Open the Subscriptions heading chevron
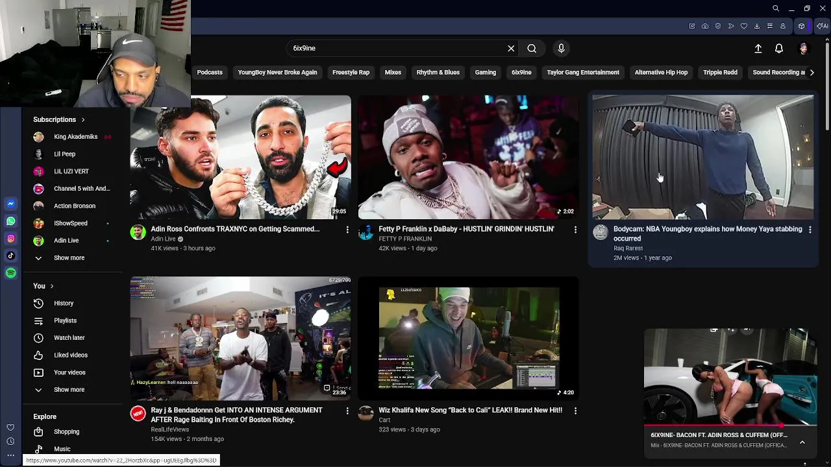 point(82,119)
